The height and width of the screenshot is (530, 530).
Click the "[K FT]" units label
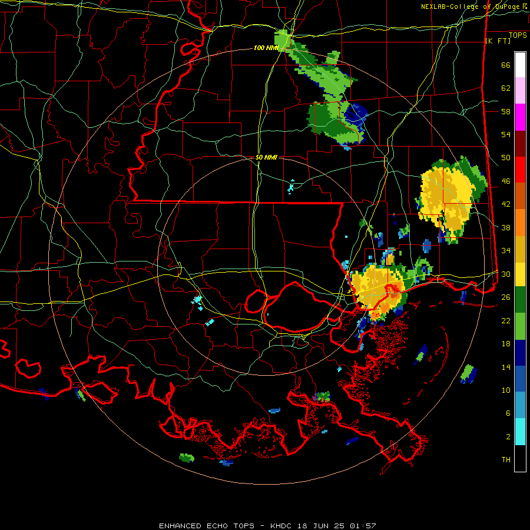pos(498,41)
